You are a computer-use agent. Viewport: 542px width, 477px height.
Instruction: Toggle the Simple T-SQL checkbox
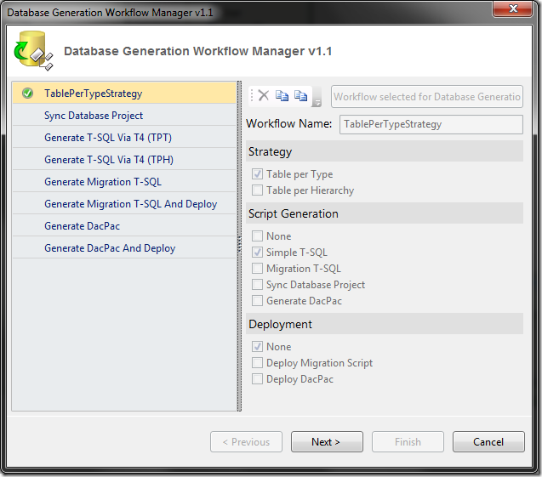[257, 253]
